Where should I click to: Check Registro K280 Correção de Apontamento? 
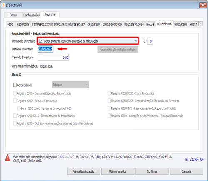point(109,116)
